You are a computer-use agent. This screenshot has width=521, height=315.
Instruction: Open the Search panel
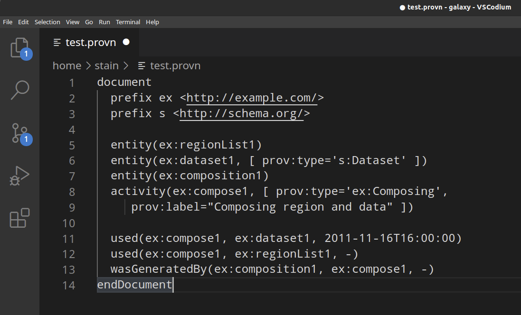(19, 90)
